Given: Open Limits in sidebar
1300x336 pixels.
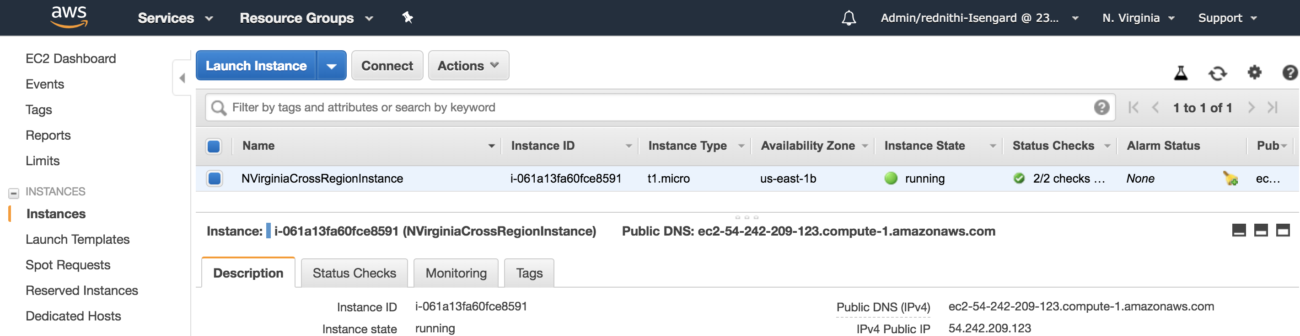Looking at the screenshot, I should (x=43, y=161).
